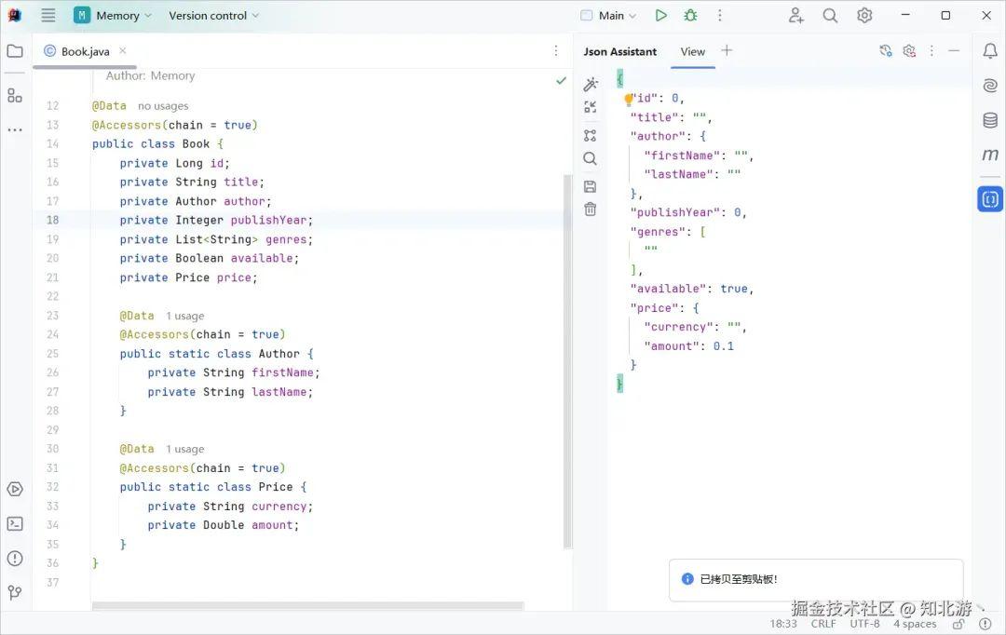Run the Memory application with the green play icon

tap(661, 15)
